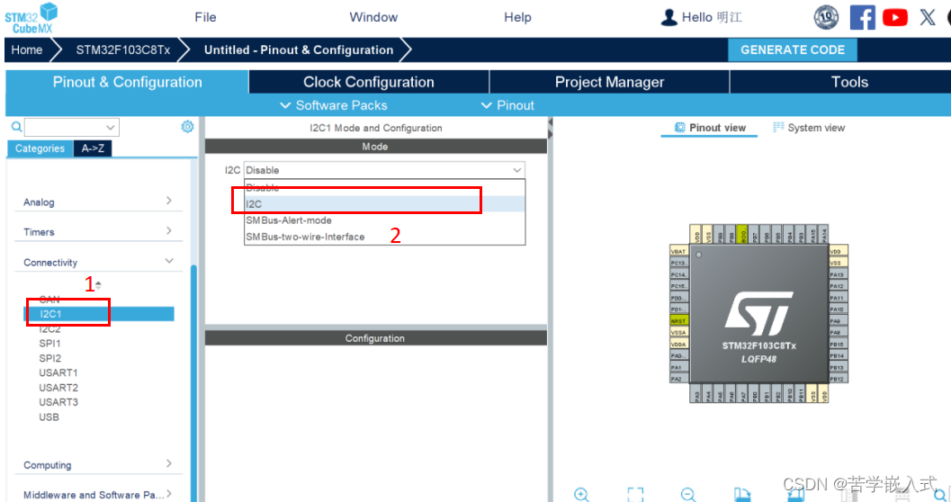Click the NRST pin on the chip
The width and height of the screenshot is (951, 502).
pos(678,320)
